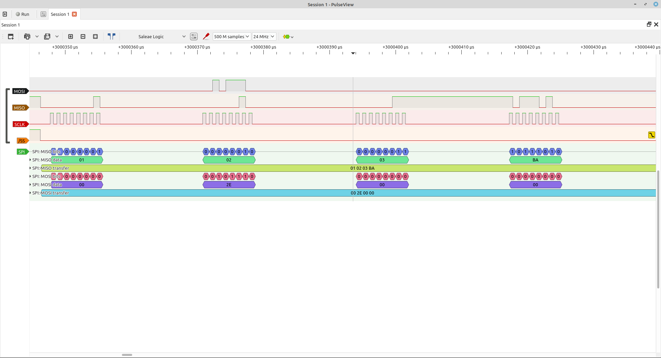Select the MOSI channel label
Image resolution: width=661 pixels, height=358 pixels.
21,91
